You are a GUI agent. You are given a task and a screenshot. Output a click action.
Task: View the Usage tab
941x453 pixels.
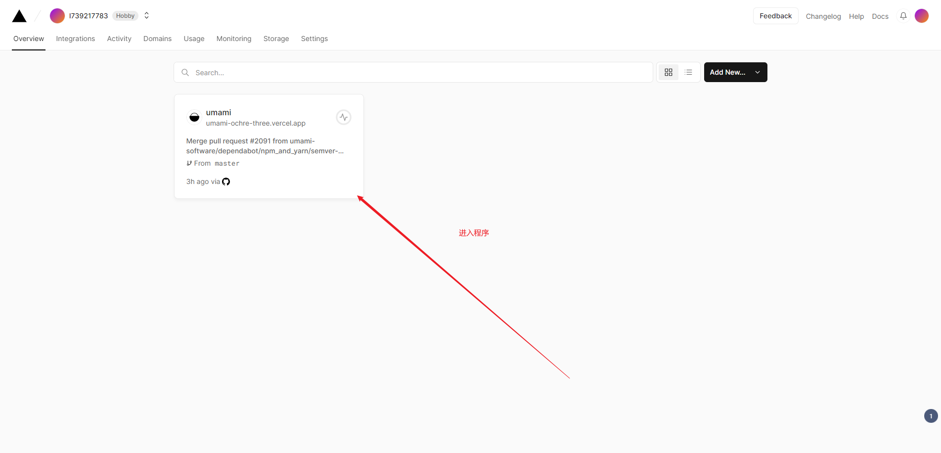tap(194, 39)
